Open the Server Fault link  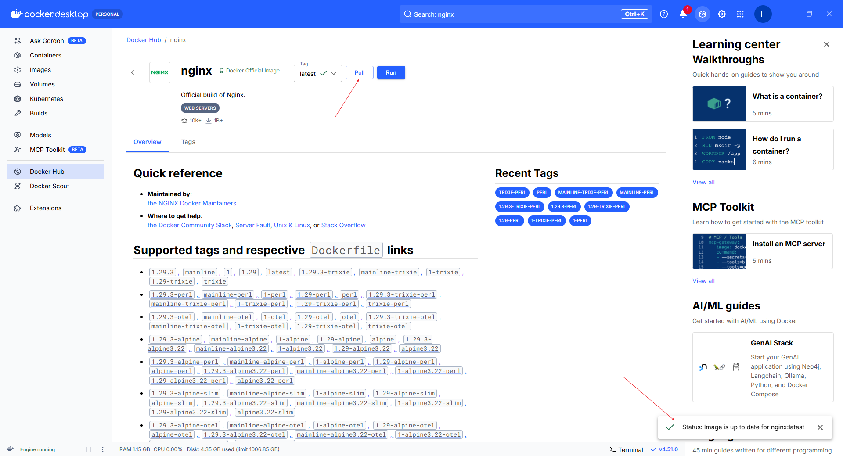coord(253,225)
